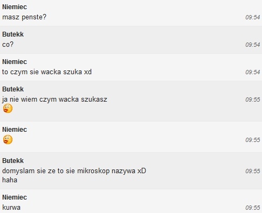Click the Niemiec name above the lone emoji
This screenshot has width=262, height=213.
(15, 130)
